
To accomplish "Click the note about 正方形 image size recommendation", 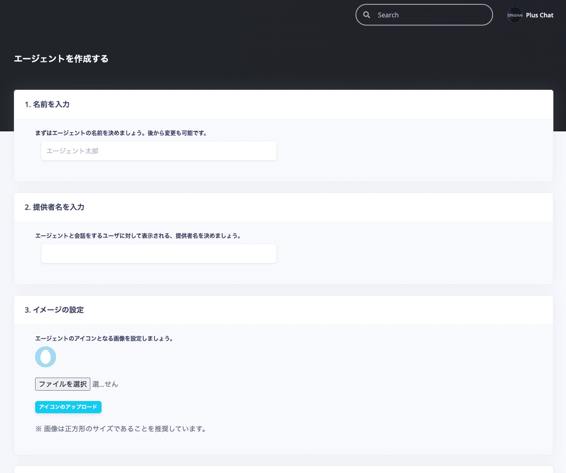I will [121, 429].
